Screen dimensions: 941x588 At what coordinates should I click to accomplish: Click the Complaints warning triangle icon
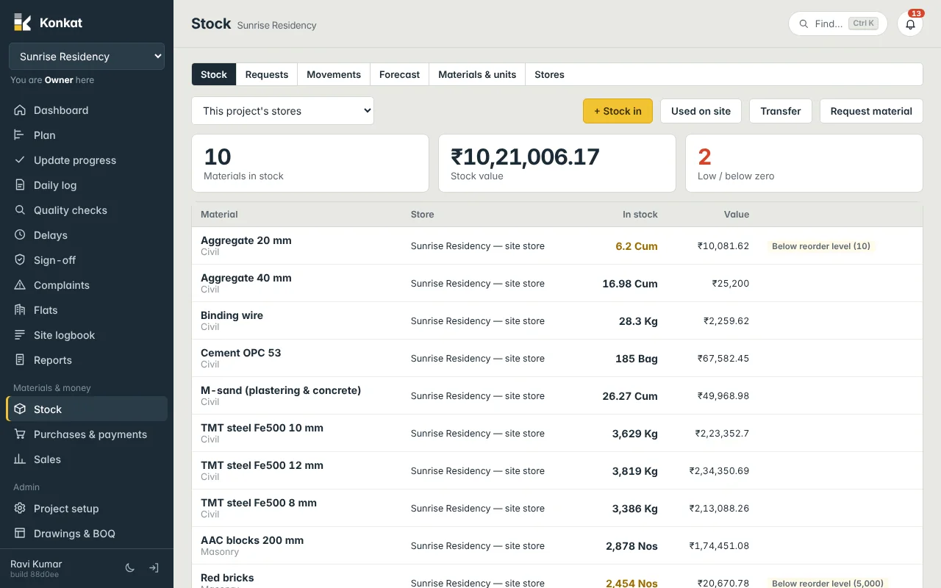(20, 285)
